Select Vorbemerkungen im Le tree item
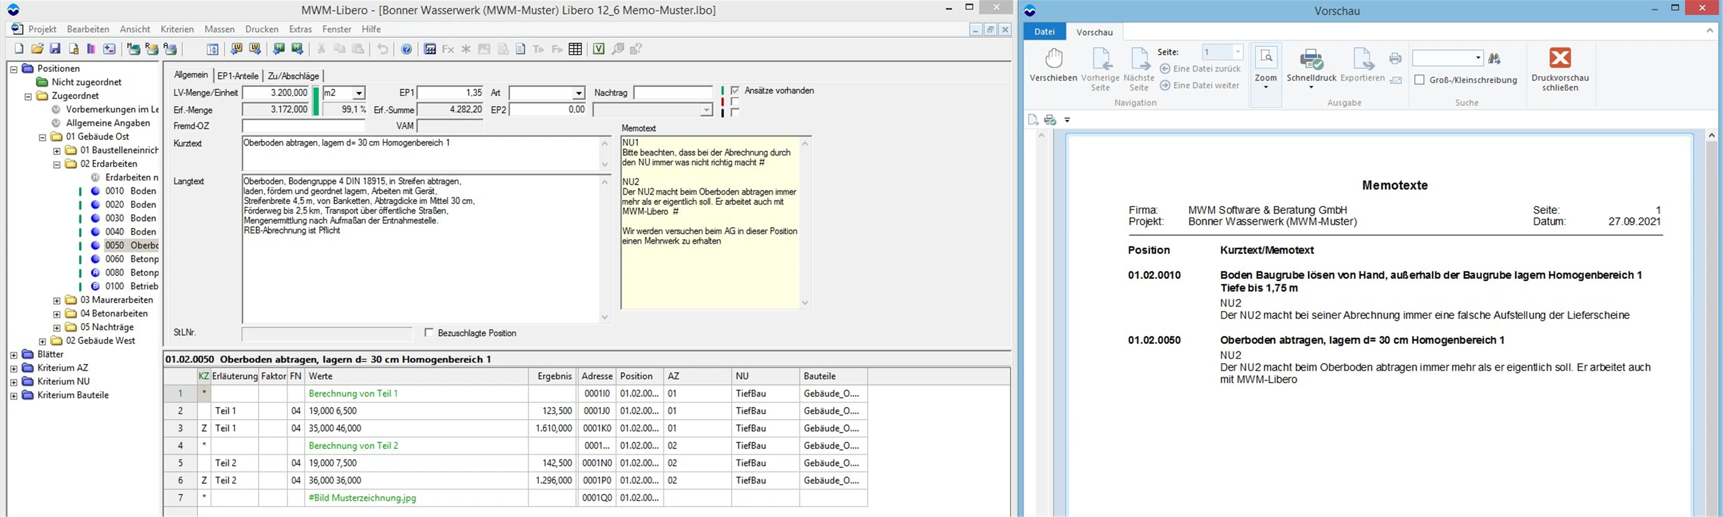Screen dimensions: 1723x517 [x=112, y=109]
